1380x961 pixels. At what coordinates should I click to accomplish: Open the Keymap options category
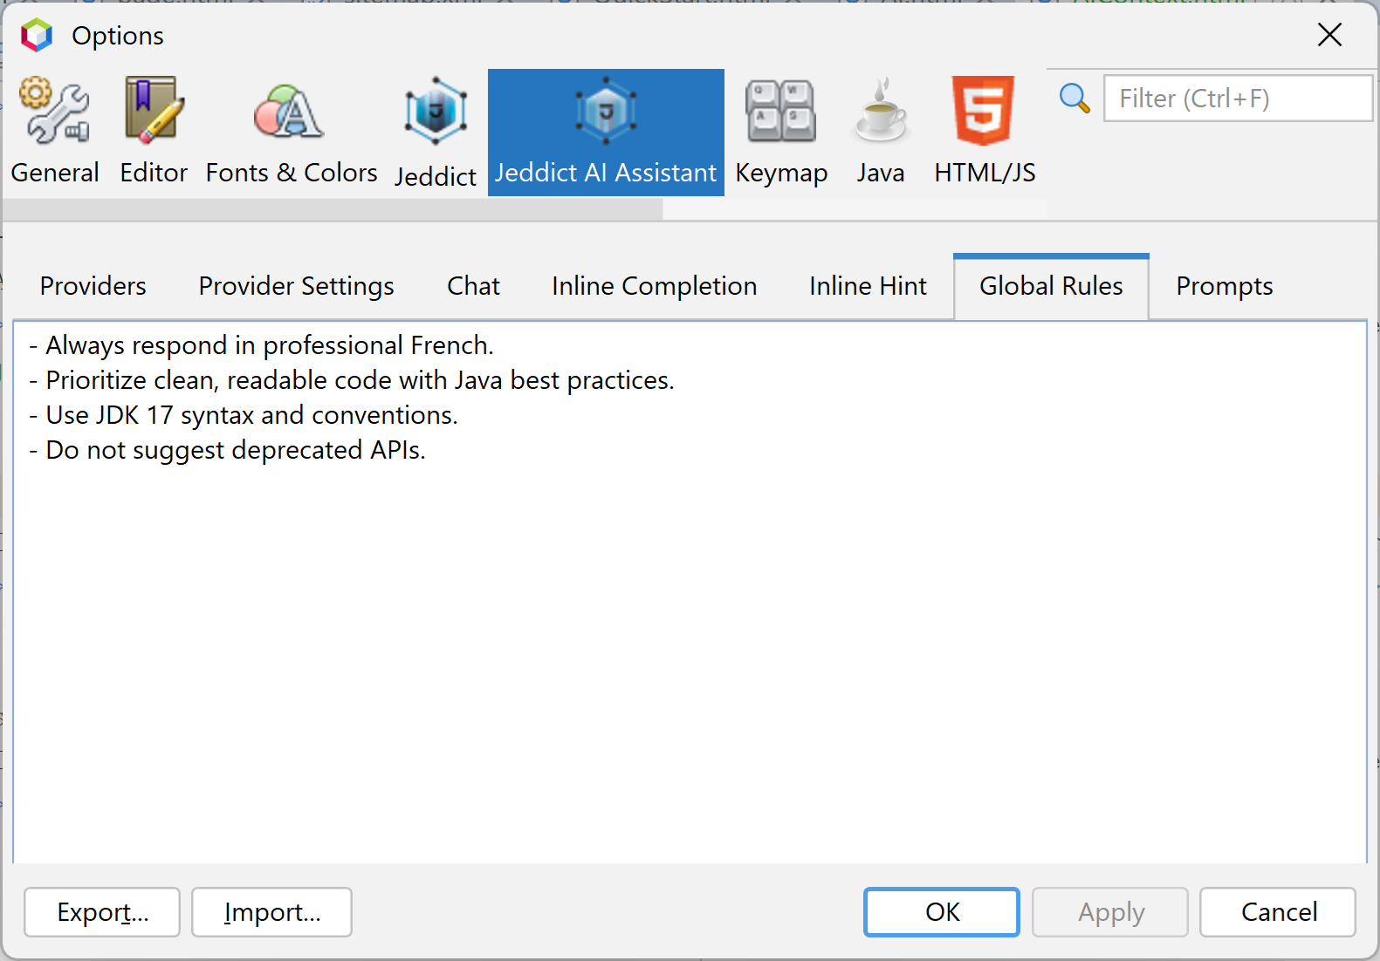pos(781,133)
